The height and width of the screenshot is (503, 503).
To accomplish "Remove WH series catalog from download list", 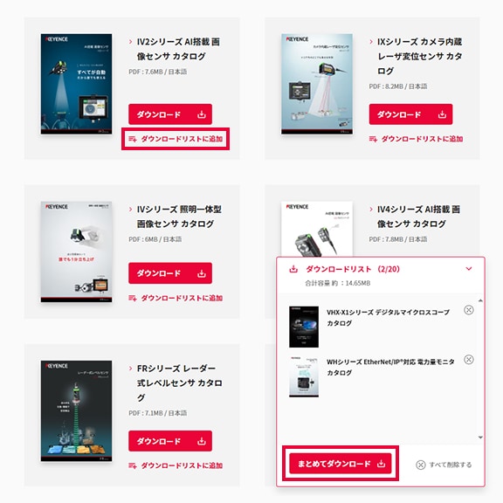I will (x=469, y=360).
